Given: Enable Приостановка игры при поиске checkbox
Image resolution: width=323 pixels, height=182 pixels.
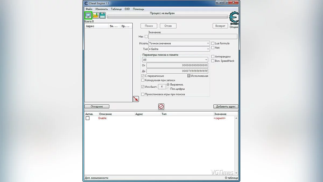Looking at the screenshot, I should click(x=143, y=94).
